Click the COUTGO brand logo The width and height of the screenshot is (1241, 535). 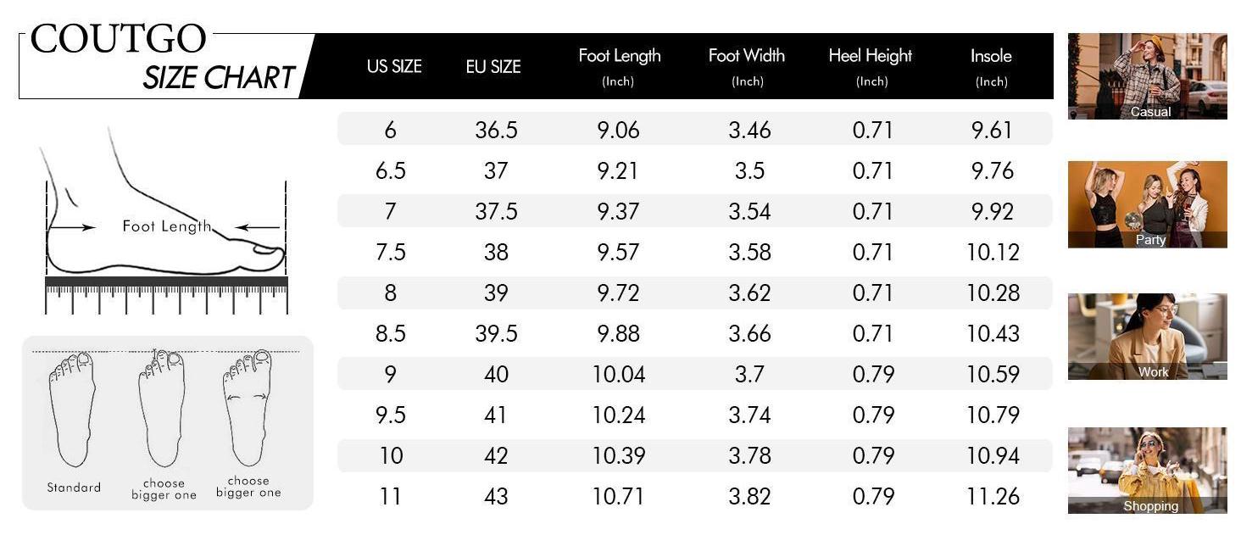click(x=119, y=39)
